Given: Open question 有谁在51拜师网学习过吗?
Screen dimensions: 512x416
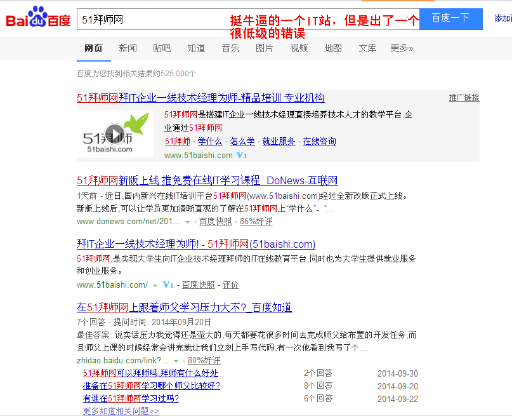Looking at the screenshot, I should 131,398.
